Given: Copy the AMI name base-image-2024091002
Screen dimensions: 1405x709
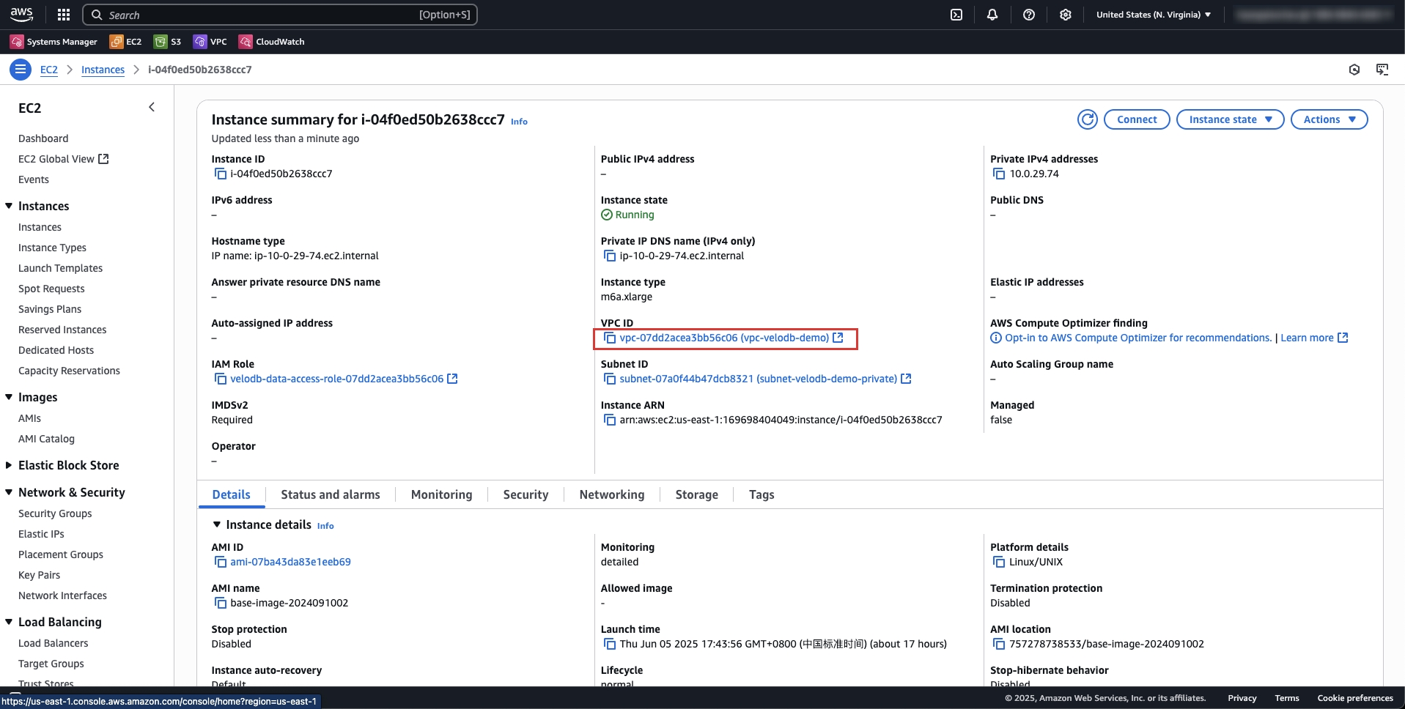Looking at the screenshot, I should [220, 603].
